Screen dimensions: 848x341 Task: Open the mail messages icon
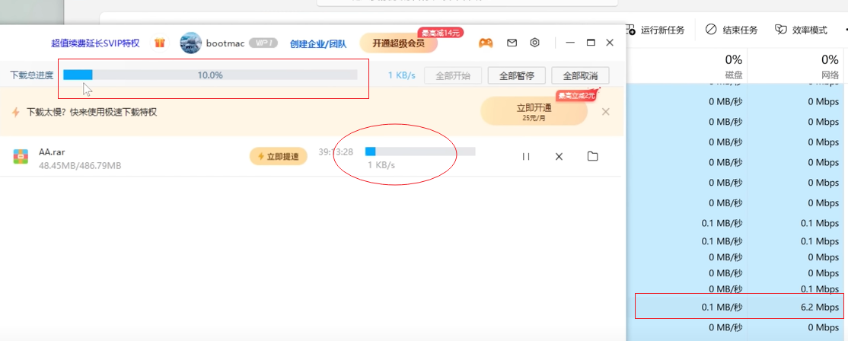pos(512,43)
